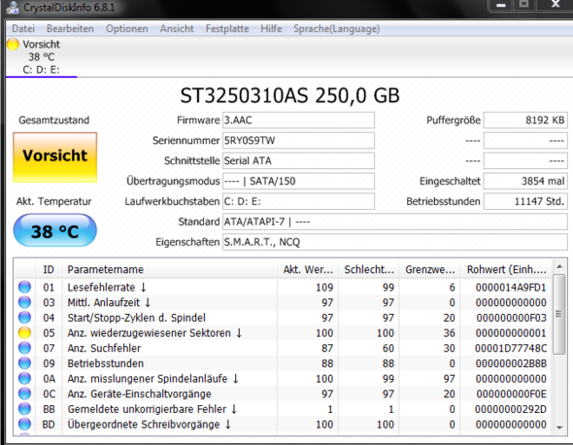Click the status dot for Gemeldete unkorrigierbare Fehler
Image resolution: width=573 pixels, height=445 pixels.
click(24, 409)
